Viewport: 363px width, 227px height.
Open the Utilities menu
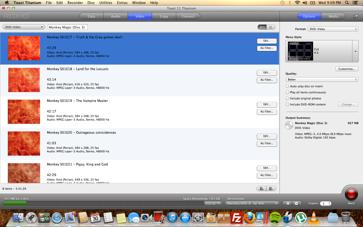[106, 3]
